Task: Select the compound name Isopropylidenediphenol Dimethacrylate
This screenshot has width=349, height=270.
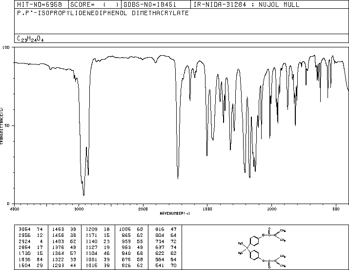Action: (103, 13)
